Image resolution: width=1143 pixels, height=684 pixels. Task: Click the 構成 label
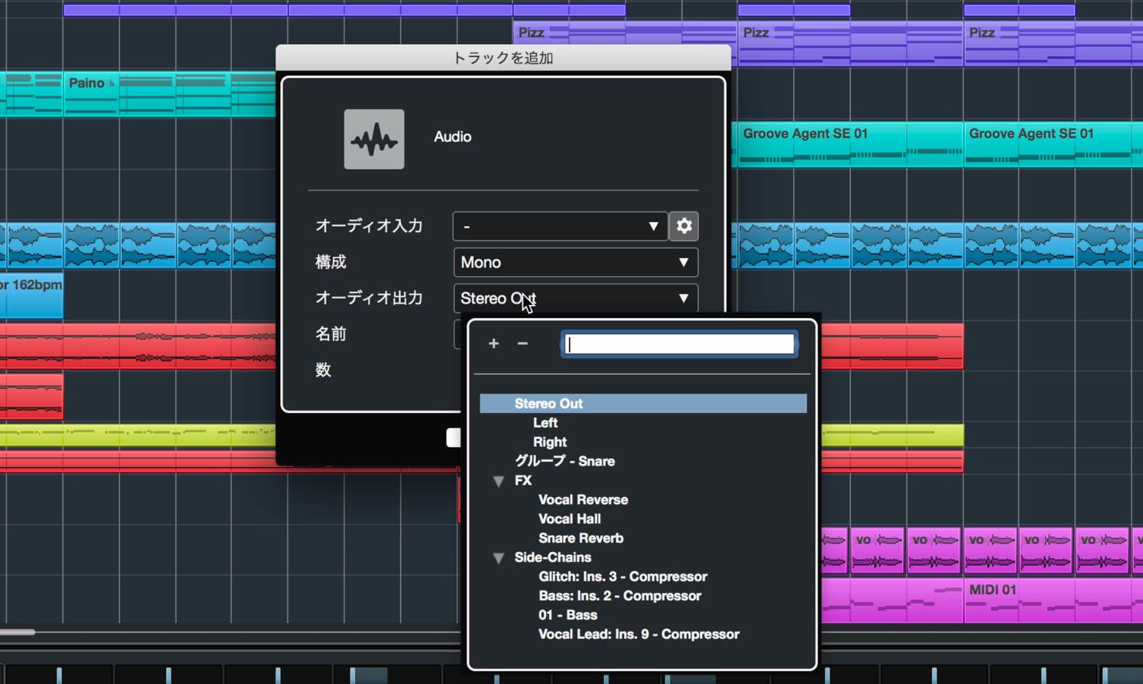click(x=331, y=262)
